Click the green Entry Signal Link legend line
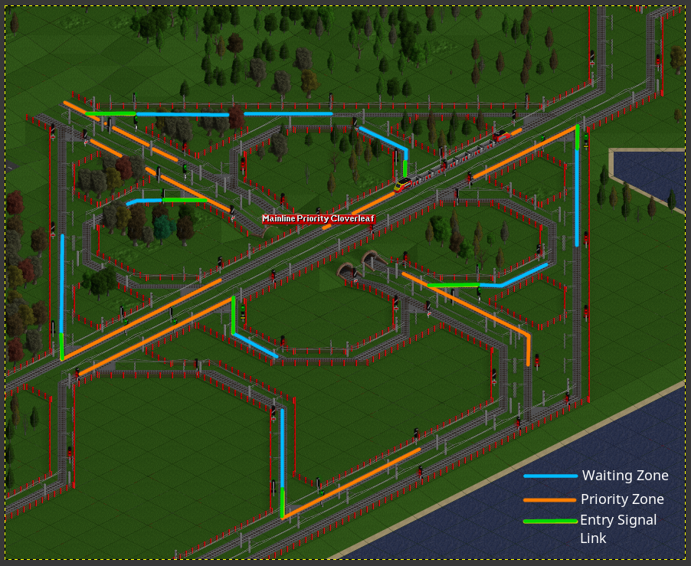691x566 pixels. pos(550,522)
